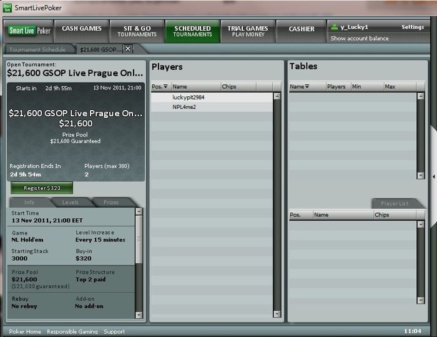Click Info panel scroll down arrow
Viewport: 437px width, 337px height.
[x=139, y=315]
